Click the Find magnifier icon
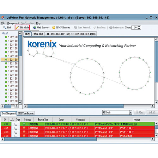The height and width of the screenshot is (158, 158). pos(5,27)
